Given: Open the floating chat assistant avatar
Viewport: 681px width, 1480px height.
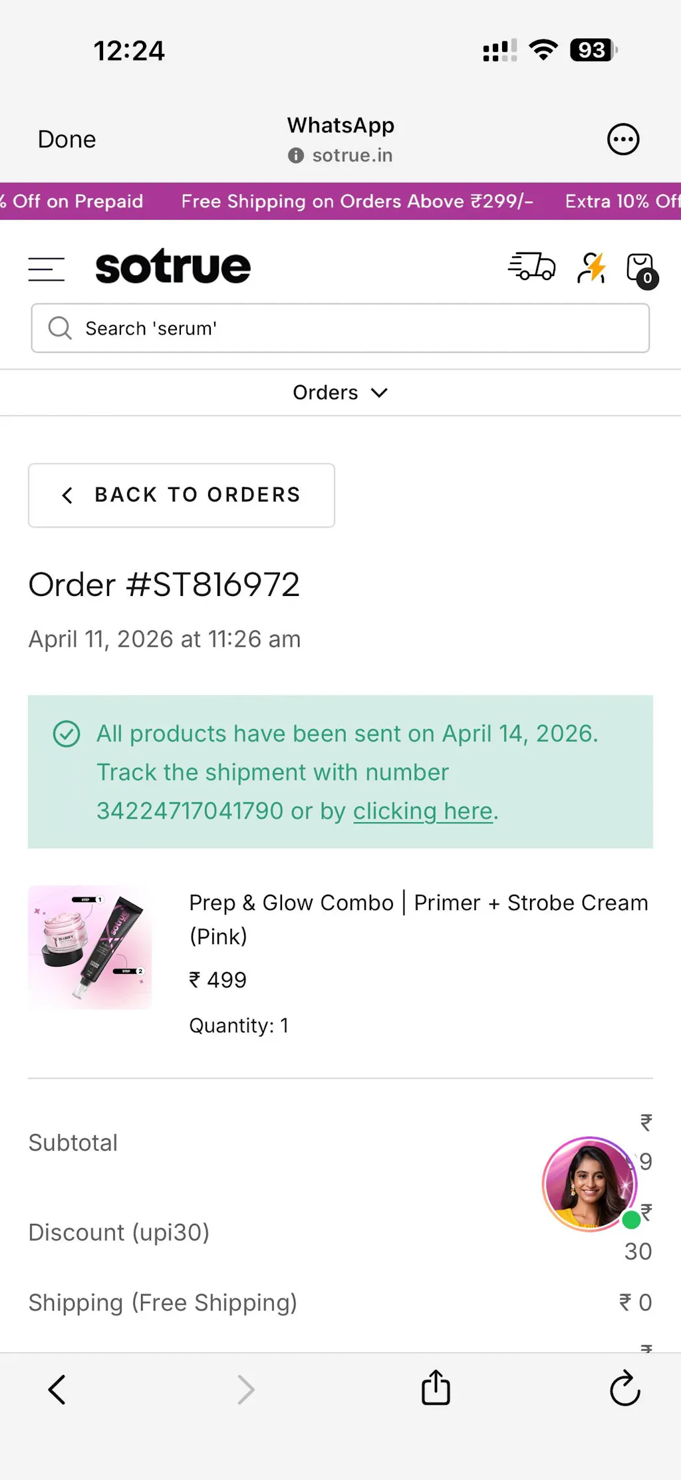Looking at the screenshot, I should click(x=591, y=1184).
